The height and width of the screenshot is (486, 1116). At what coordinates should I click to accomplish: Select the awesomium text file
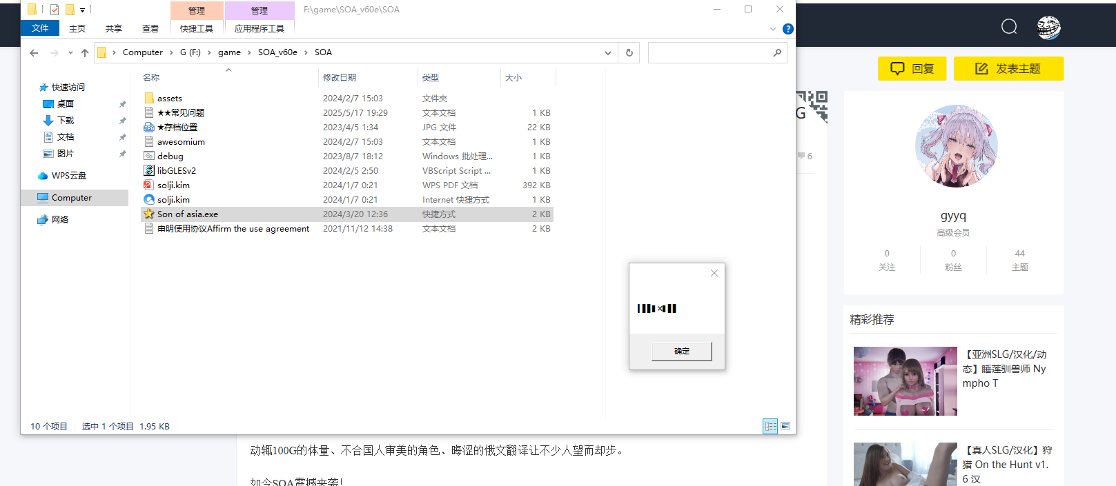[181, 142]
